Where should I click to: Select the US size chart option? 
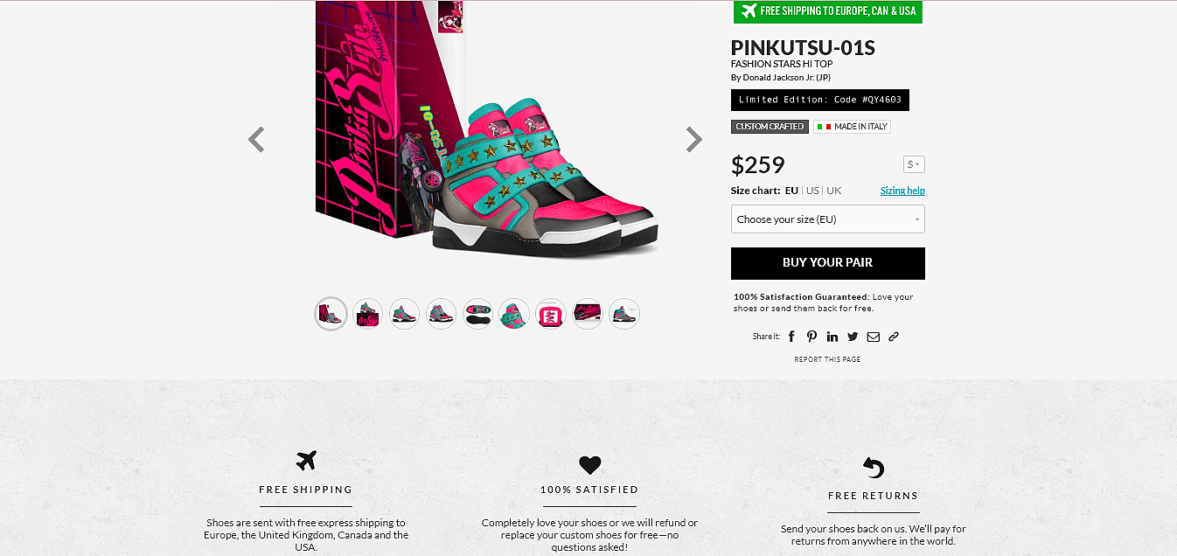pyautogui.click(x=812, y=191)
